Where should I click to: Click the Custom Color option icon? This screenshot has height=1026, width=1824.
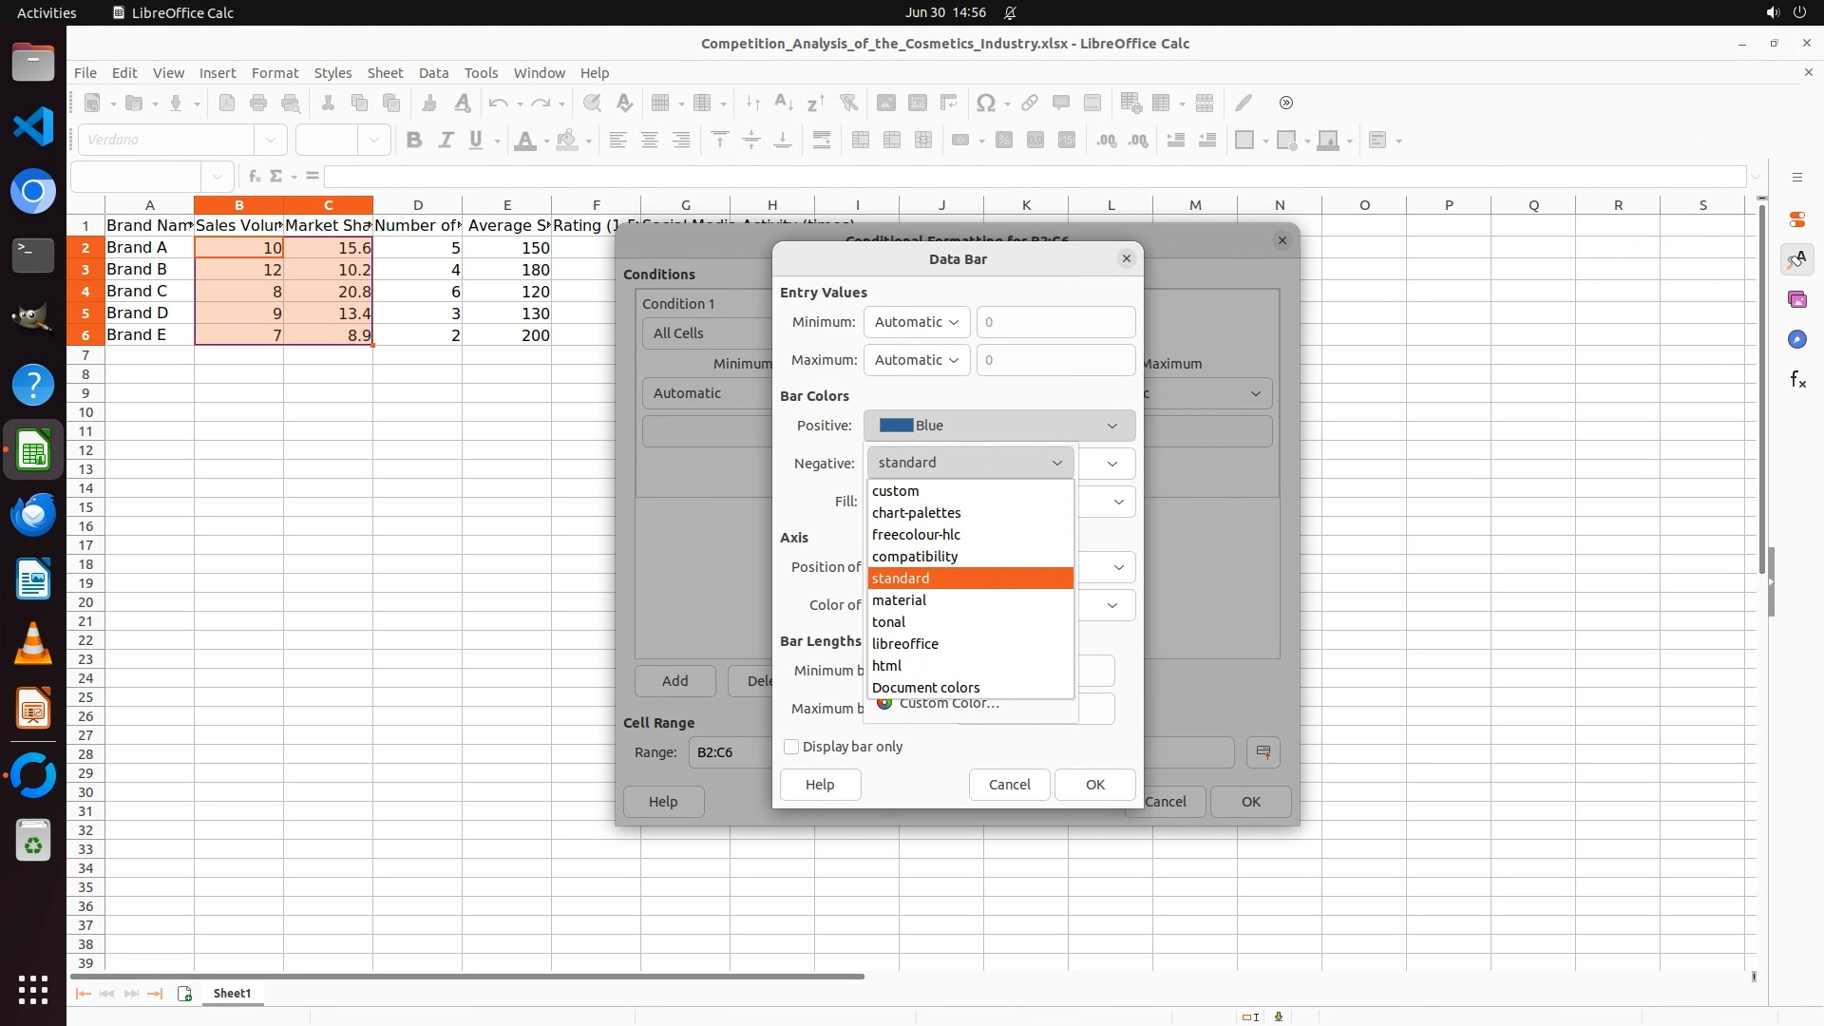pos(884,704)
